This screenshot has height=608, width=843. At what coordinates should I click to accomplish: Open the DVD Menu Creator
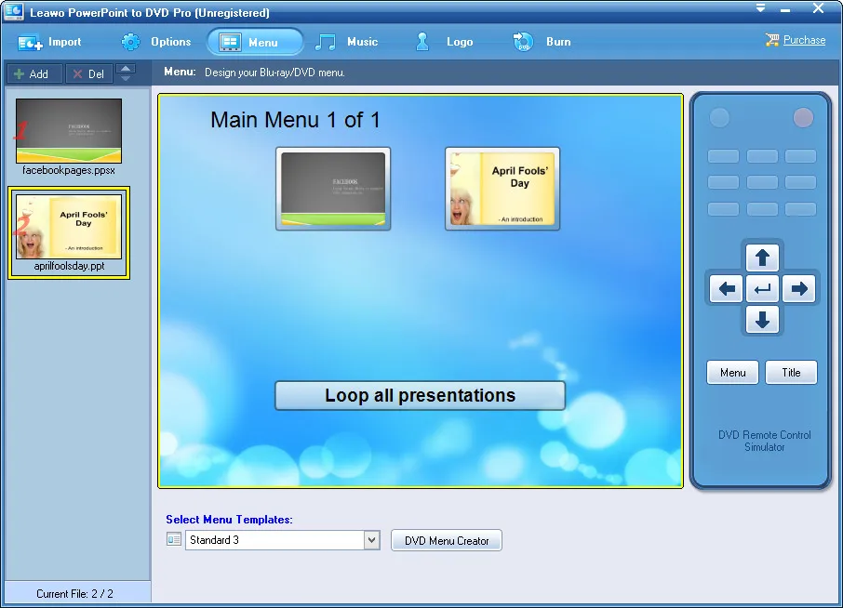(x=447, y=540)
